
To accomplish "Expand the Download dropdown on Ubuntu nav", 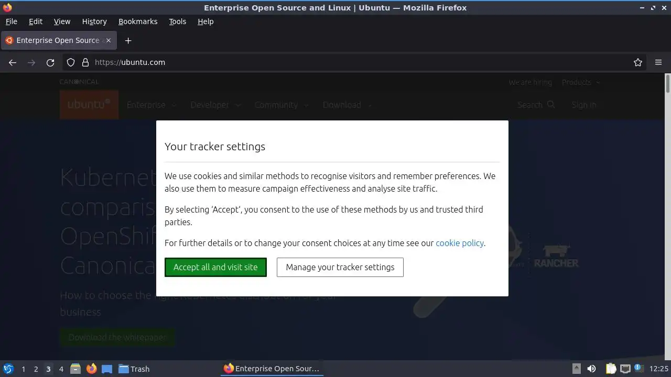I will 347,105.
